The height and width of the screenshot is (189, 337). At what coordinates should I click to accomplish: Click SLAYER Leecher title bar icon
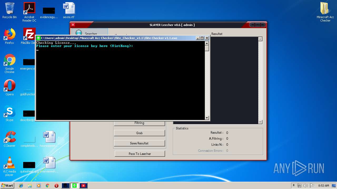[x=73, y=25]
